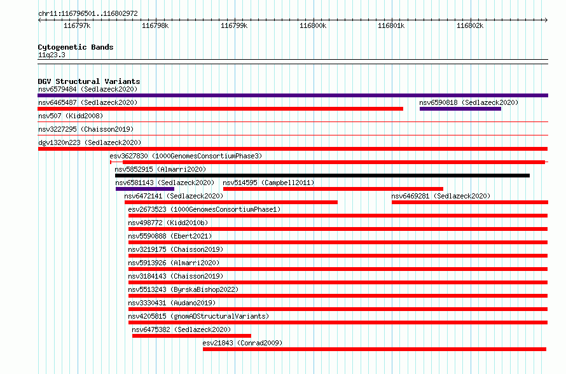
Task: Select the purple nsv6579484 variant bar
Action: 293,95
